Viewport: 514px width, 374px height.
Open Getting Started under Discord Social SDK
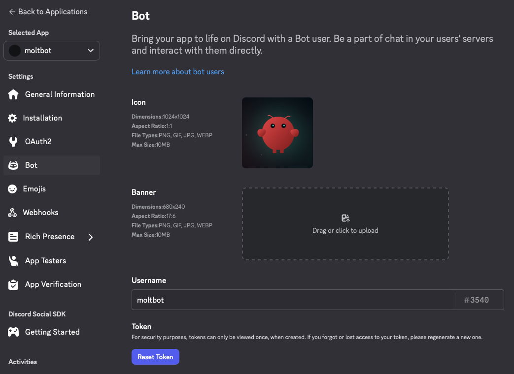tap(52, 332)
